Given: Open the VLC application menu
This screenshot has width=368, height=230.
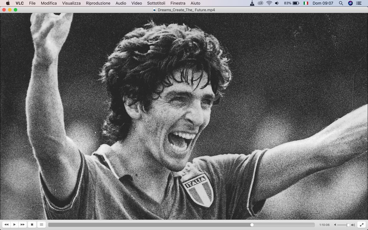Looking at the screenshot, I should point(20,3).
